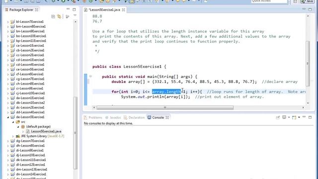Select the dk-Lesson11Exercise1 project
This screenshot has height=179, width=318.
point(31,160)
